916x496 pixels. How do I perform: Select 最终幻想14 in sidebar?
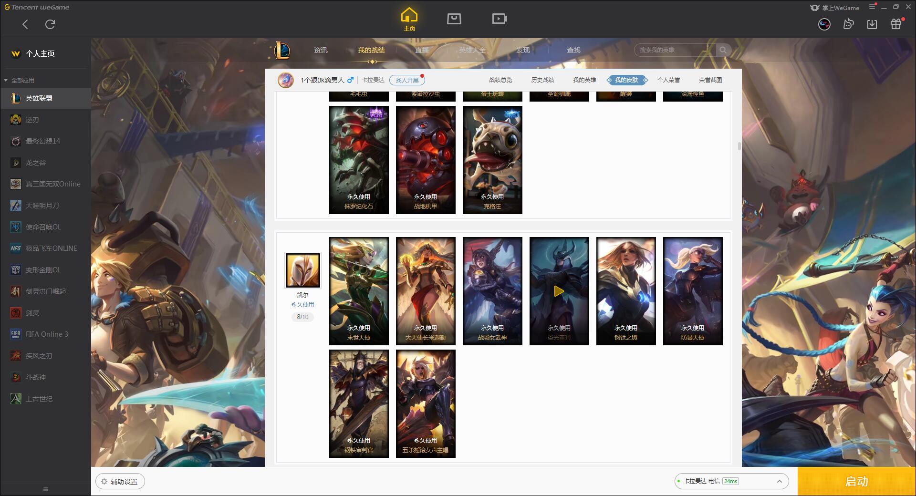(x=45, y=141)
